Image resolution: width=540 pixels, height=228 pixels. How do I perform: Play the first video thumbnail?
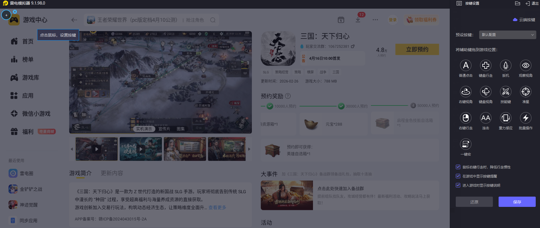pos(97,149)
